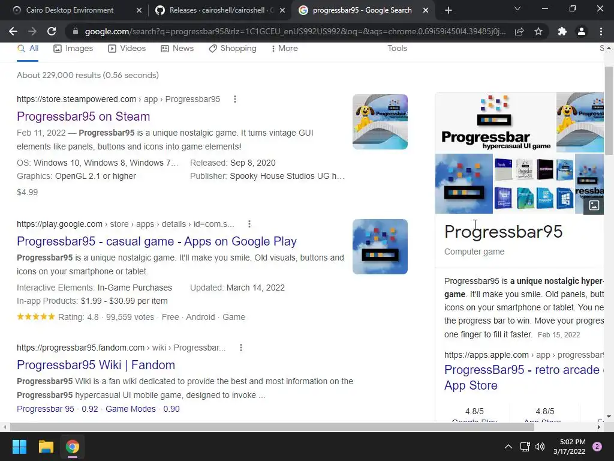Open Progressbar95 Apps on Google Play link
Screen dimensions: 614x461
(156, 241)
